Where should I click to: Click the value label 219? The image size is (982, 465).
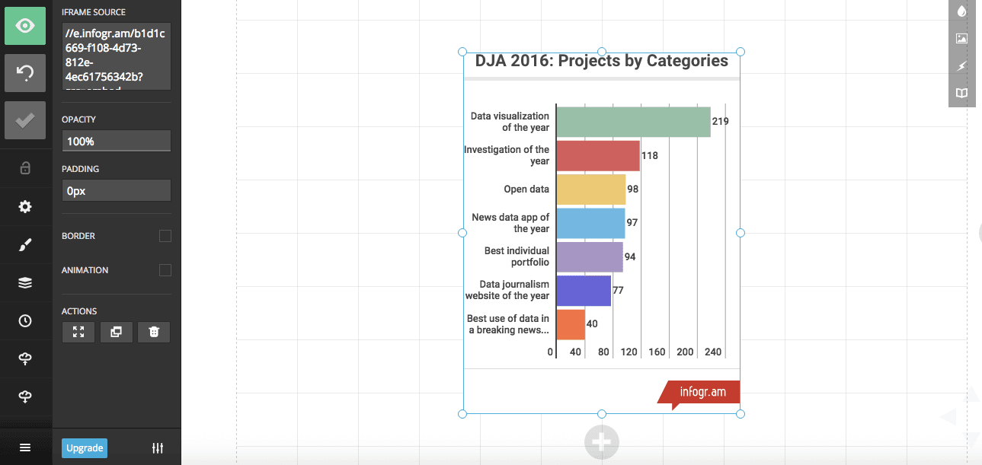click(x=720, y=122)
